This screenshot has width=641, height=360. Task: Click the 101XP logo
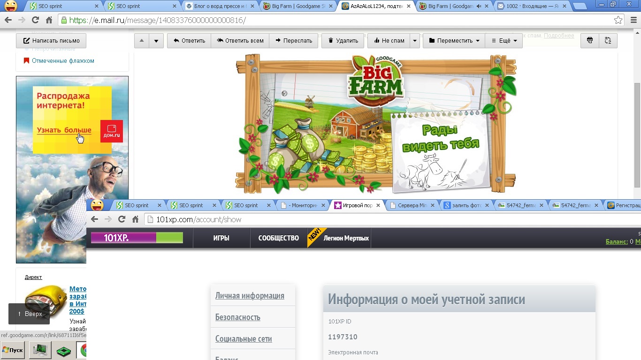click(137, 238)
